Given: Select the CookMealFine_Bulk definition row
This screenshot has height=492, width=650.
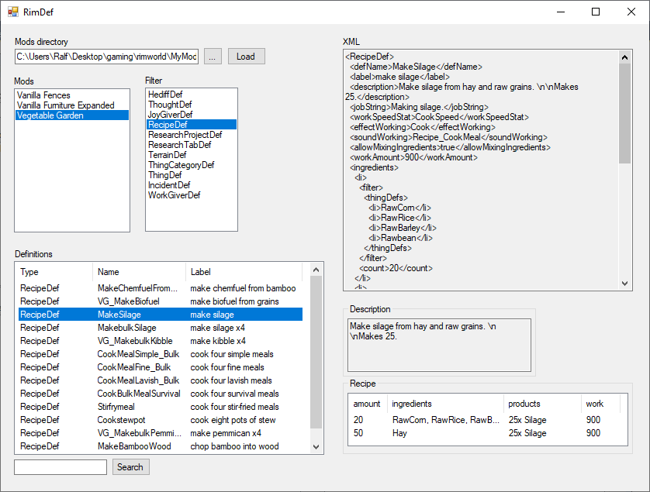Looking at the screenshot, I should tap(161, 367).
